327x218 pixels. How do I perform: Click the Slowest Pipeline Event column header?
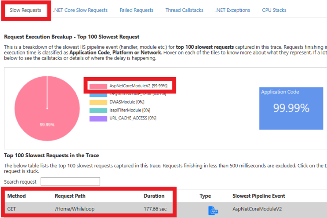point(259,196)
